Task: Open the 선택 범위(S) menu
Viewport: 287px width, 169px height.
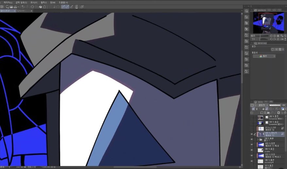Action: pyautogui.click(x=22, y=3)
